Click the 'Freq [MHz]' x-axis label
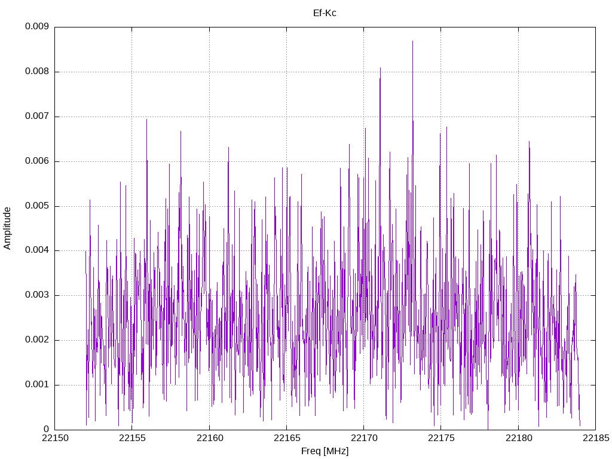This screenshot has width=612, height=459. (x=325, y=451)
